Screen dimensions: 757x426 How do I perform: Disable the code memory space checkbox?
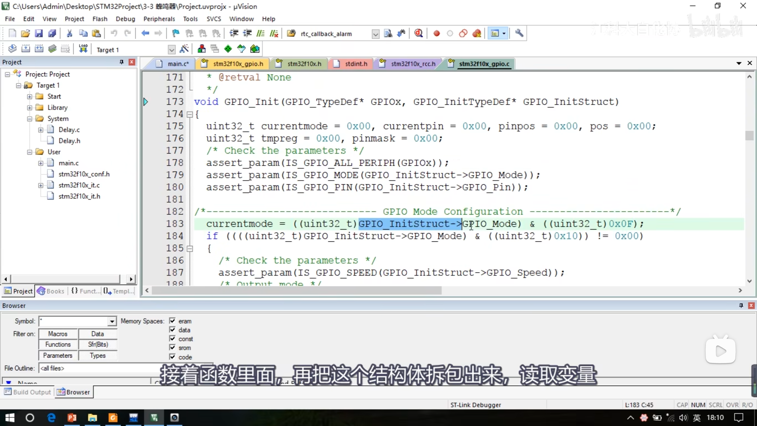[x=172, y=357]
